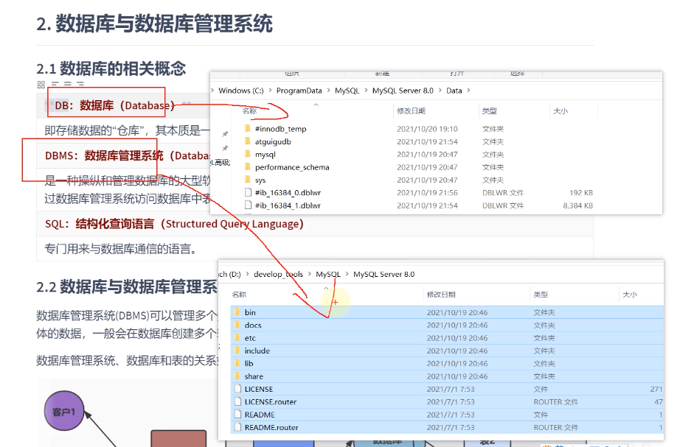Navigate to ProgramData breadcrumb

[x=299, y=91]
